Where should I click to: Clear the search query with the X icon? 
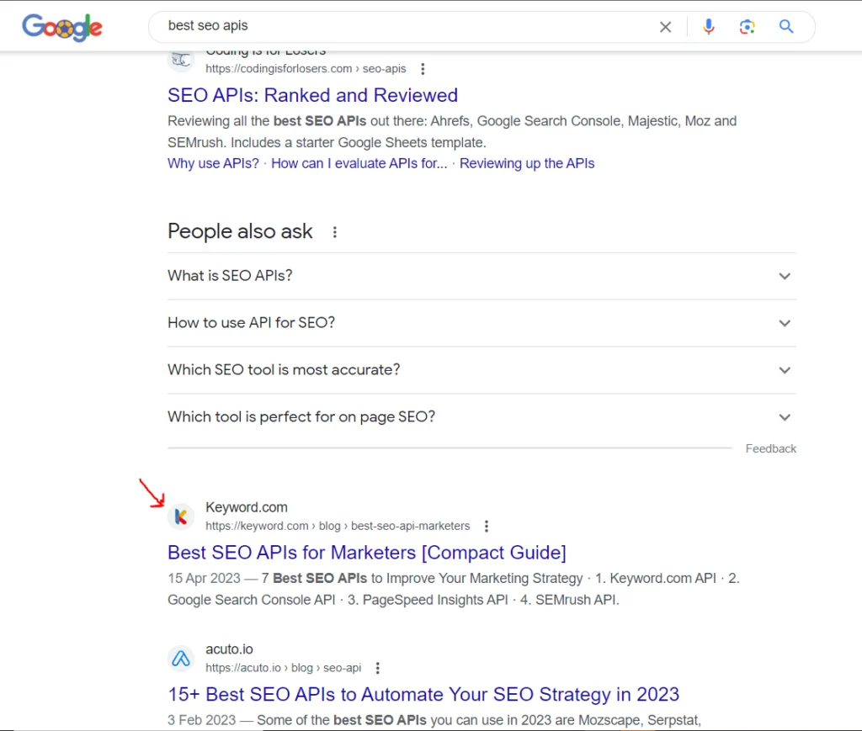click(x=665, y=26)
